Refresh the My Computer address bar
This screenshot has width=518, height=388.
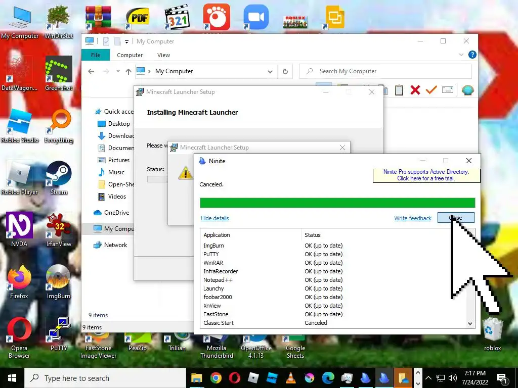[285, 71]
